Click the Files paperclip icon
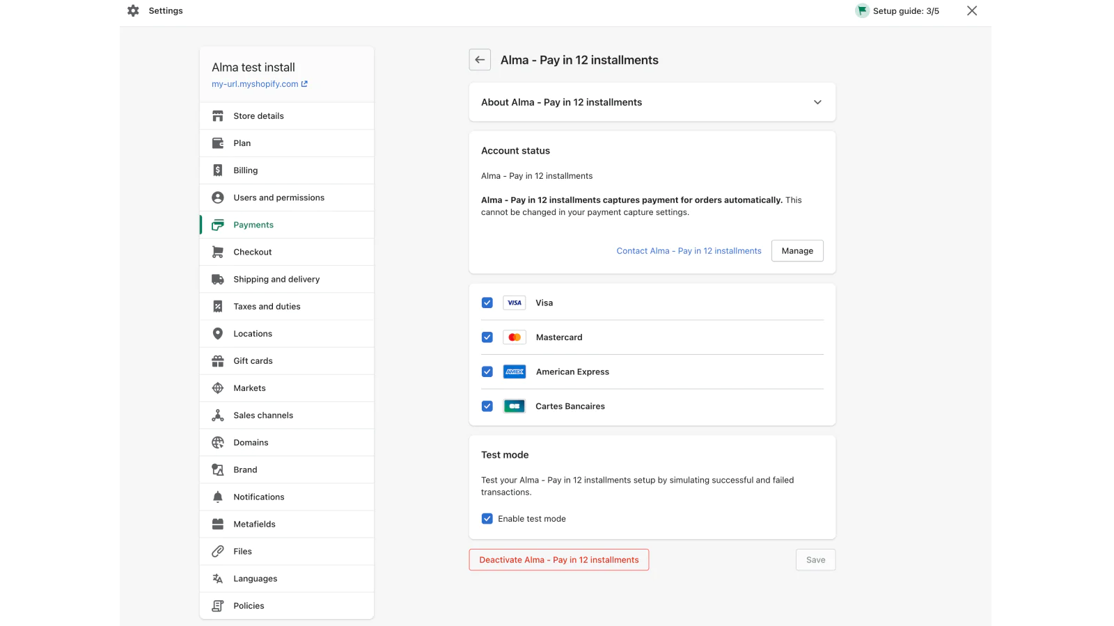Screen dimensions: 1114x626 [218, 551]
